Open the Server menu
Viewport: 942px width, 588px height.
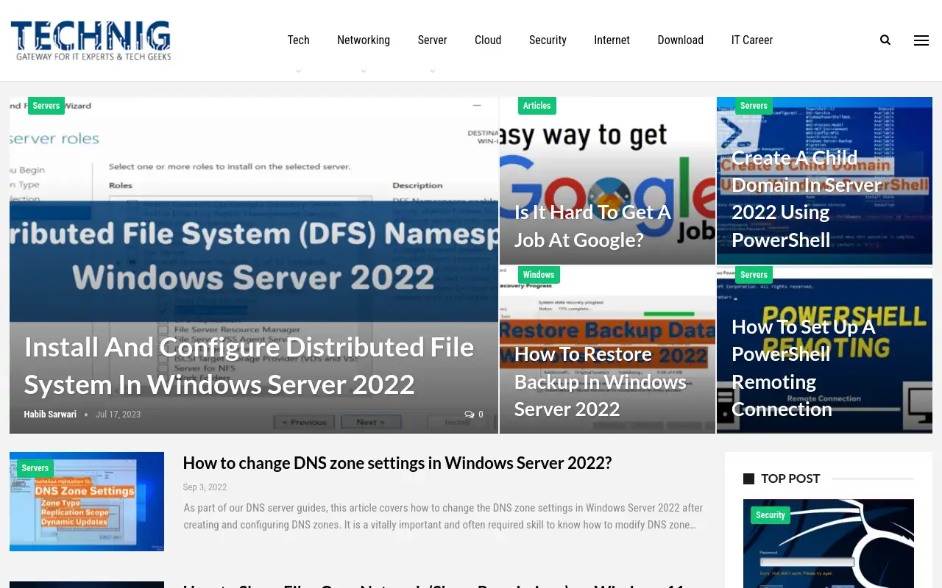432,40
